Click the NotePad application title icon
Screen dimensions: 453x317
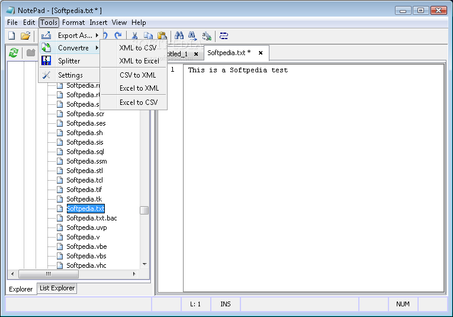pyautogui.click(x=11, y=11)
